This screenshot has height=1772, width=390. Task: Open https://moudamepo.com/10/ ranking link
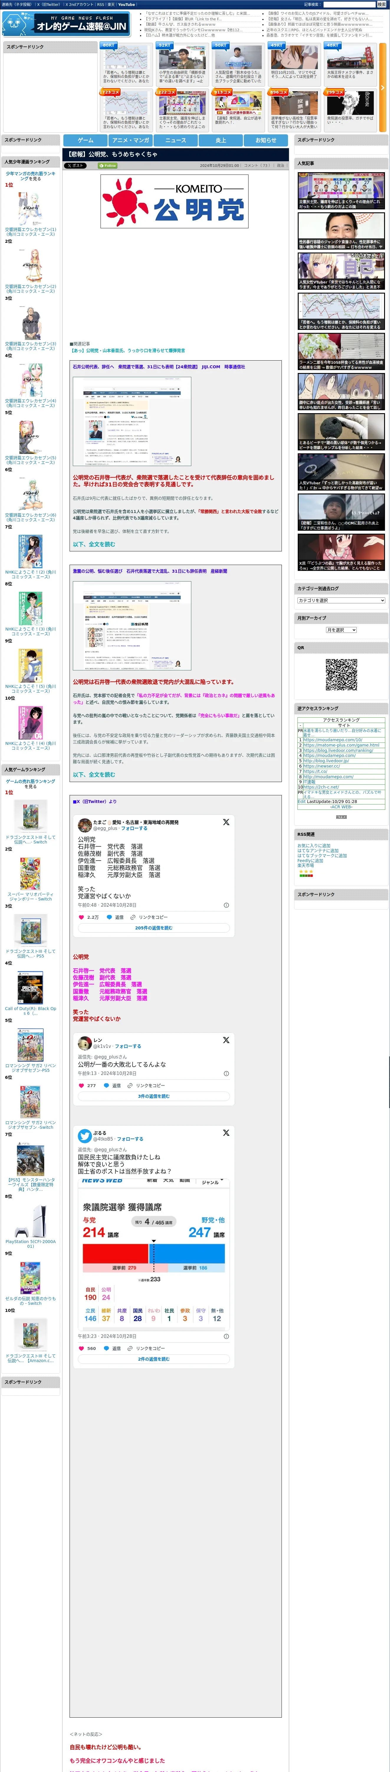333,740
